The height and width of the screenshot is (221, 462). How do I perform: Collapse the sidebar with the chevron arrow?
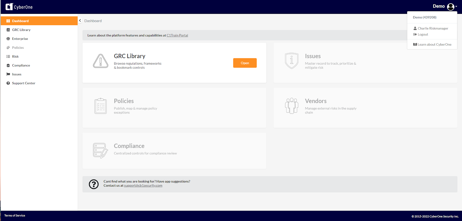(x=80, y=20)
